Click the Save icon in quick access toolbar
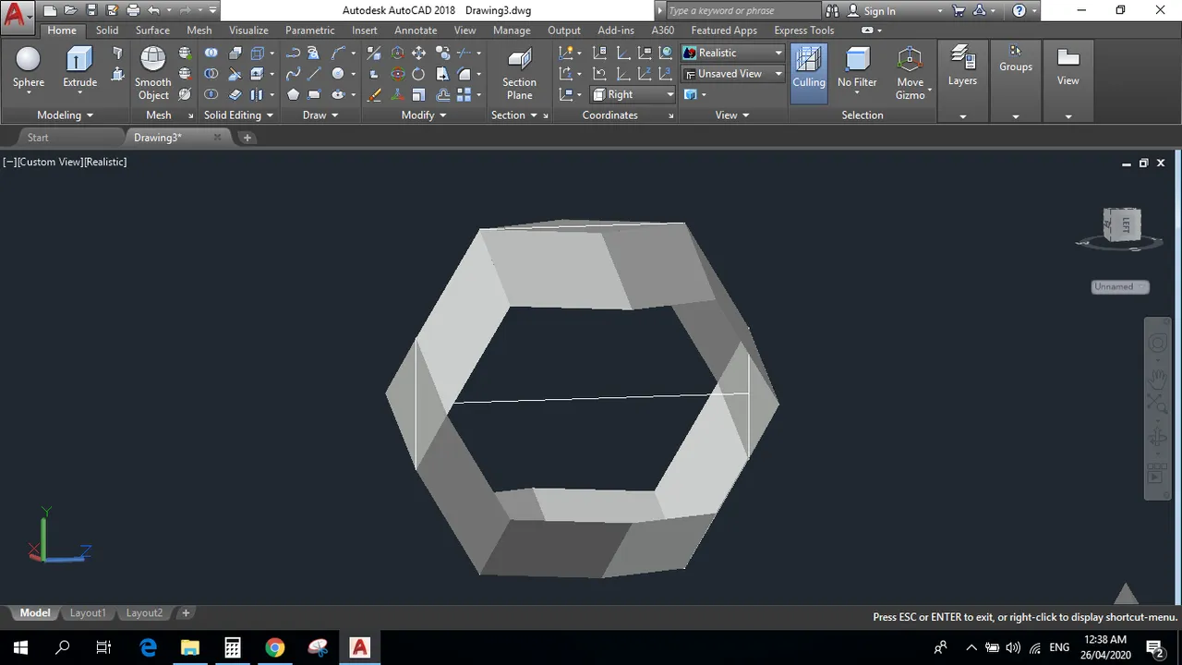 click(91, 11)
